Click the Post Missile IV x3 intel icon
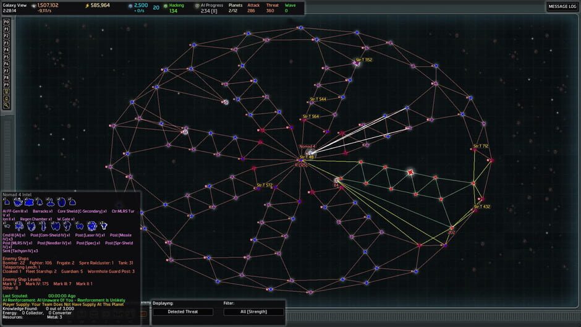 point(44,226)
